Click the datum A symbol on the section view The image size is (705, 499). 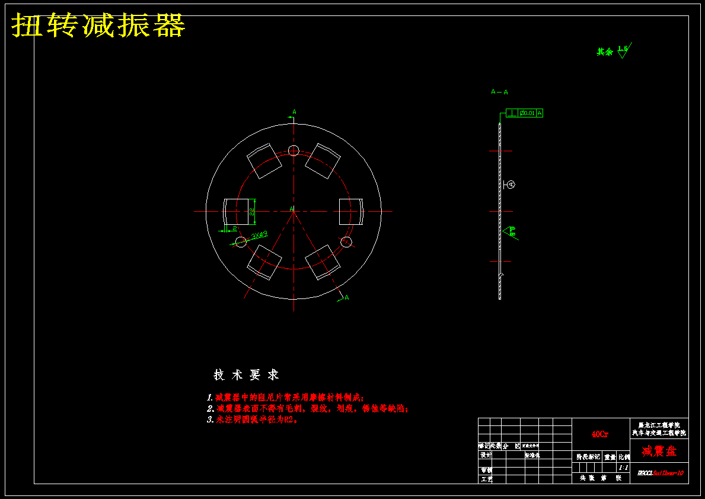(509, 185)
